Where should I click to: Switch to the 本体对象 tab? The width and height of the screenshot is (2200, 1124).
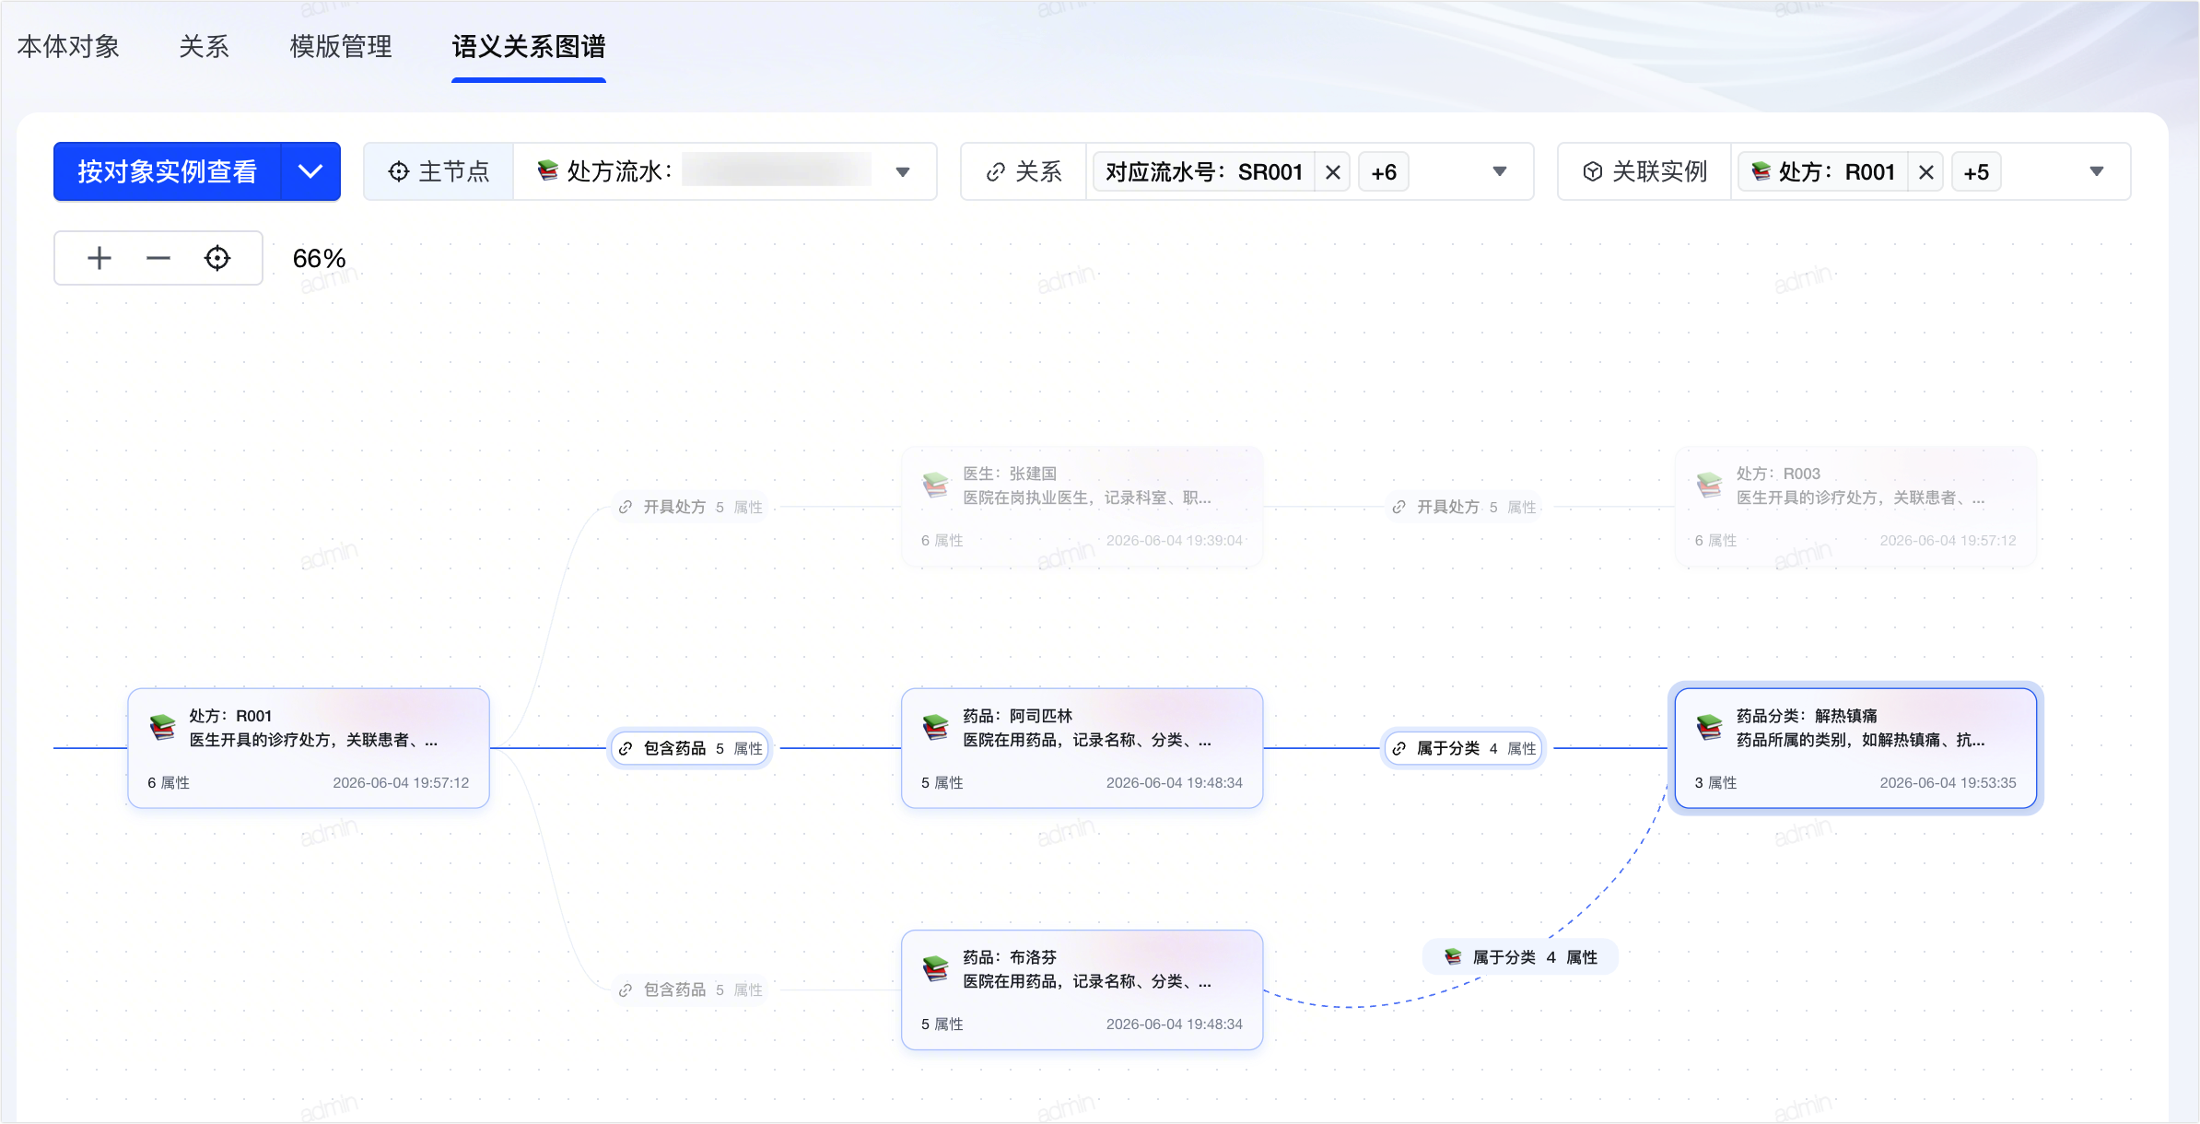[x=68, y=46]
